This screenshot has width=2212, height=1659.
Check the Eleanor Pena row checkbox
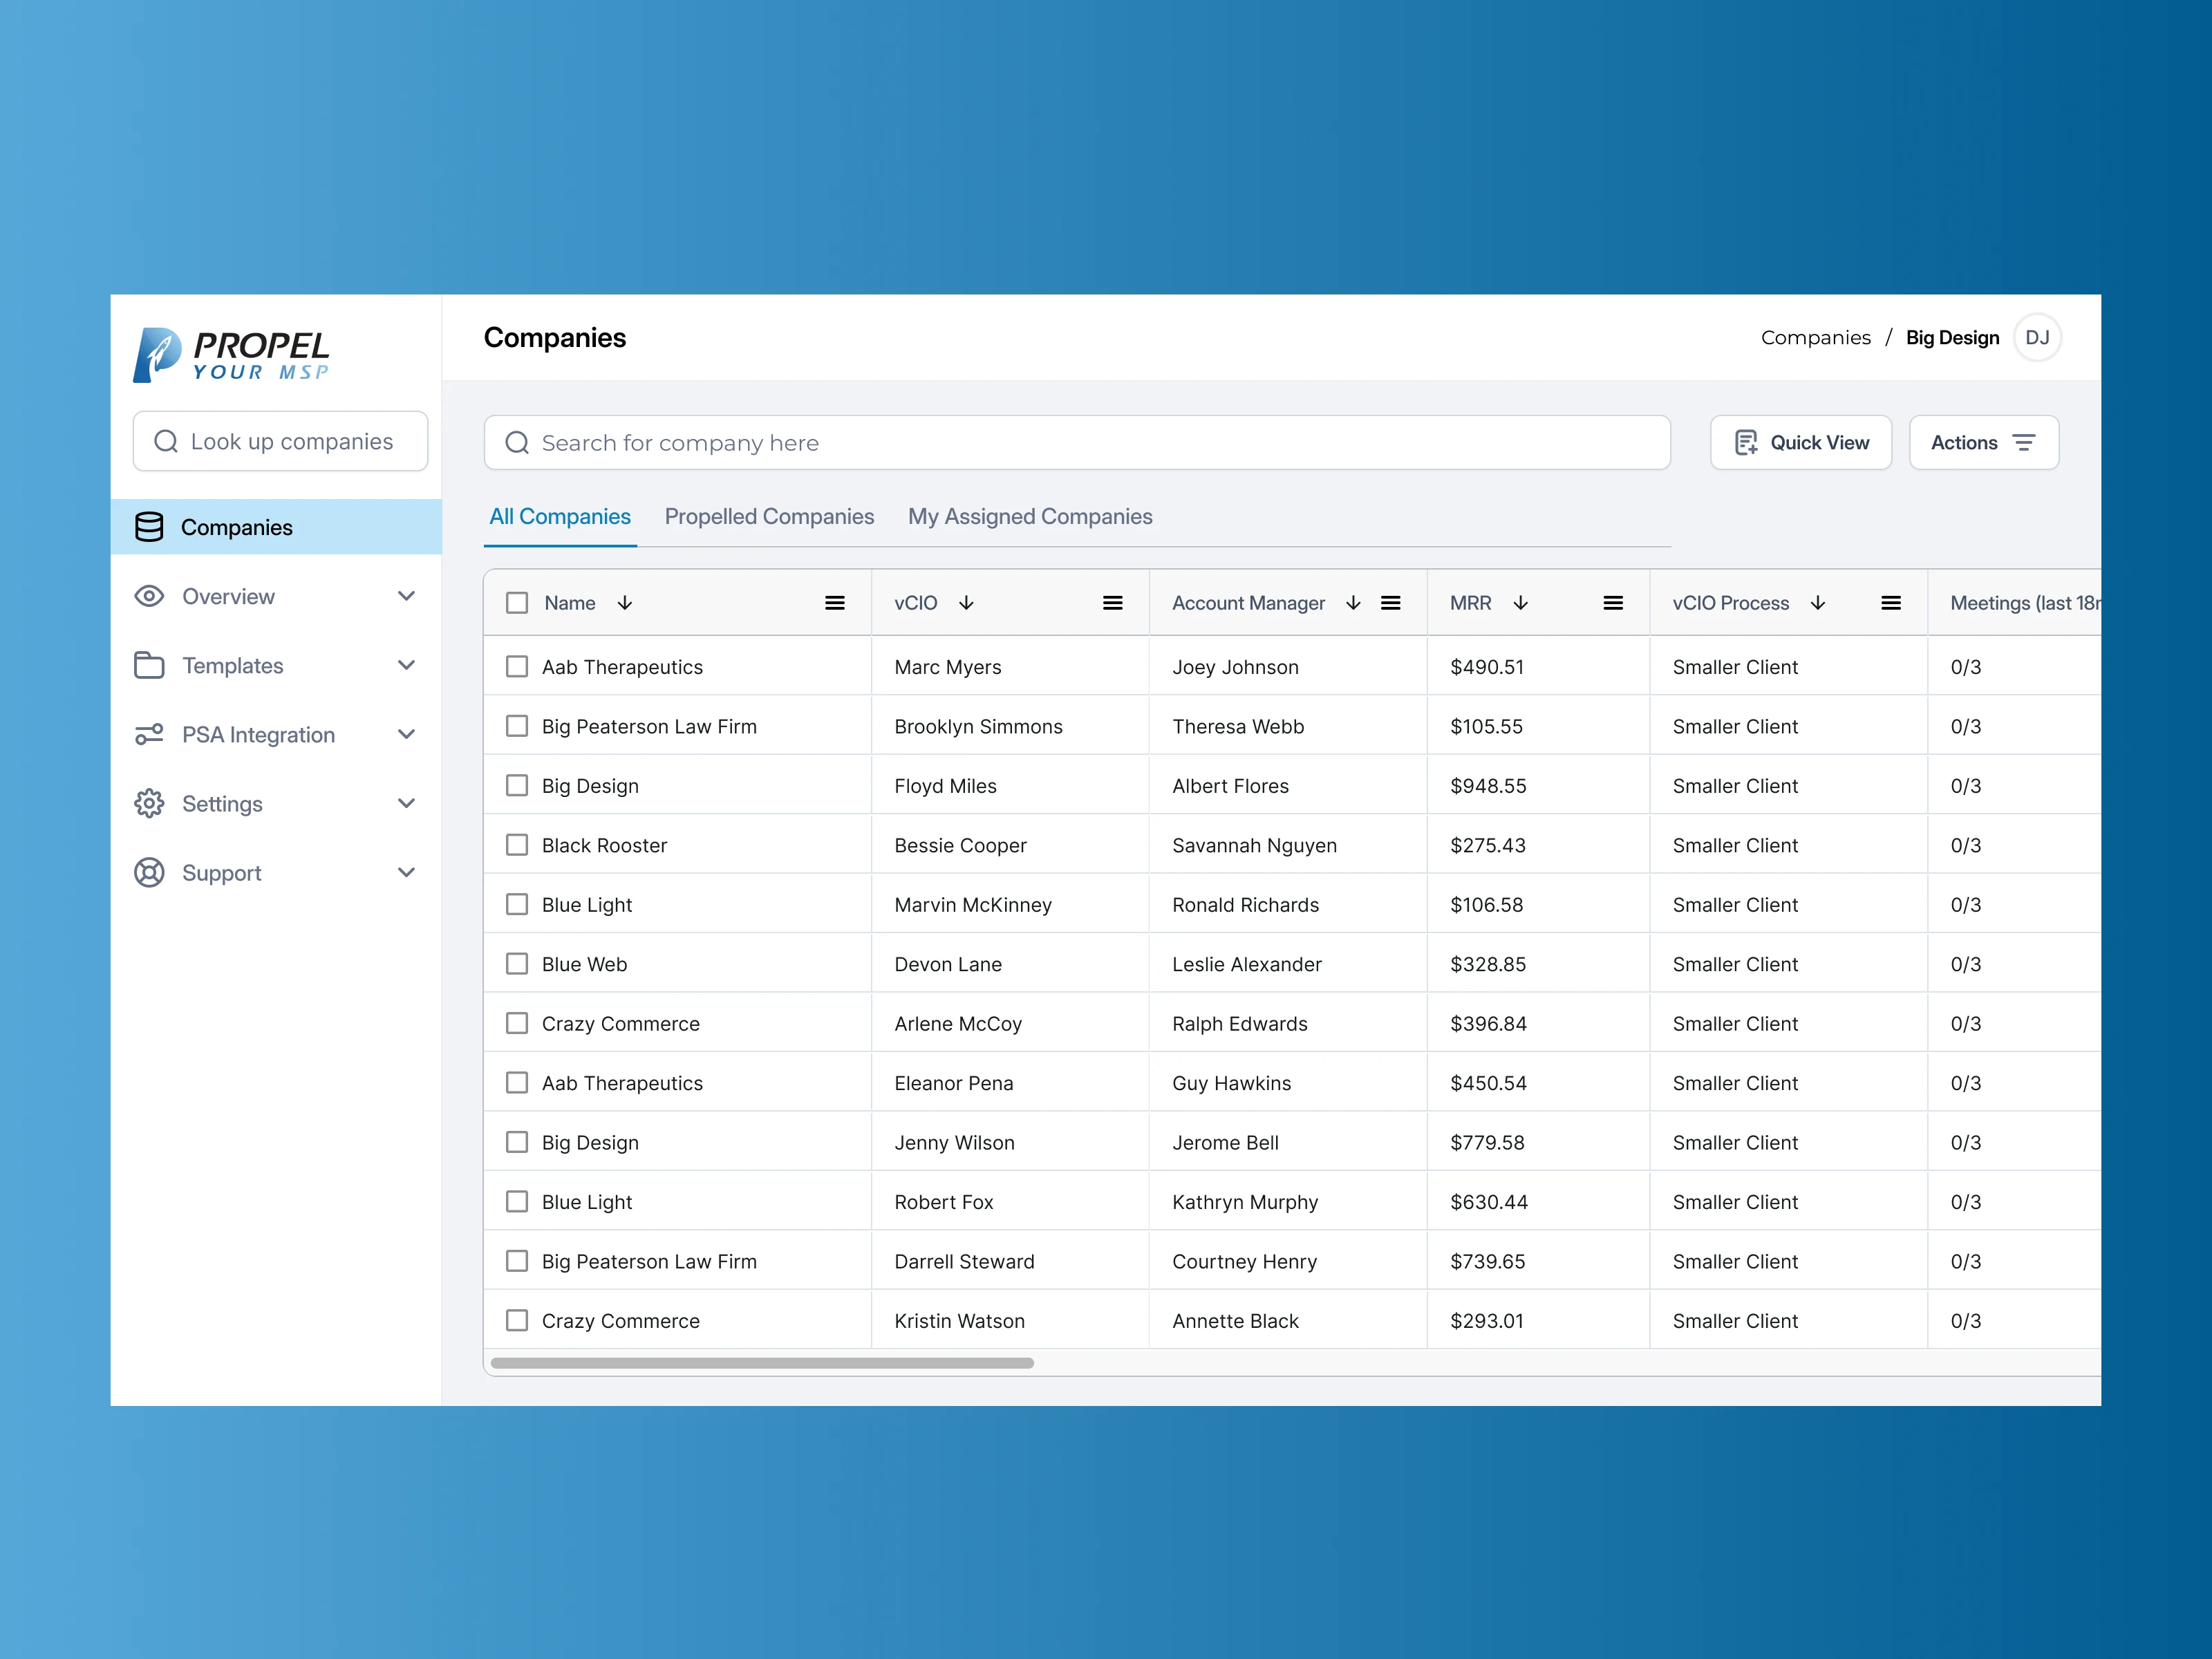click(x=517, y=1083)
